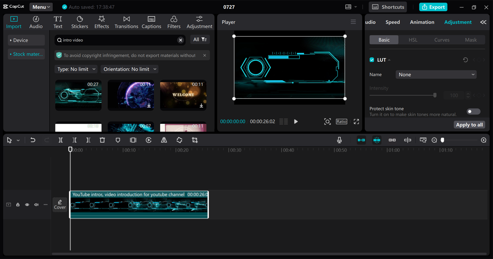The height and width of the screenshot is (259, 493).
Task: Click the Export button
Action: tap(433, 7)
